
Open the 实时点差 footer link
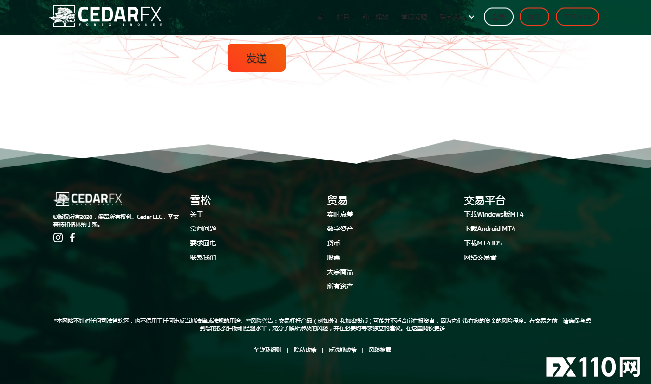(340, 214)
